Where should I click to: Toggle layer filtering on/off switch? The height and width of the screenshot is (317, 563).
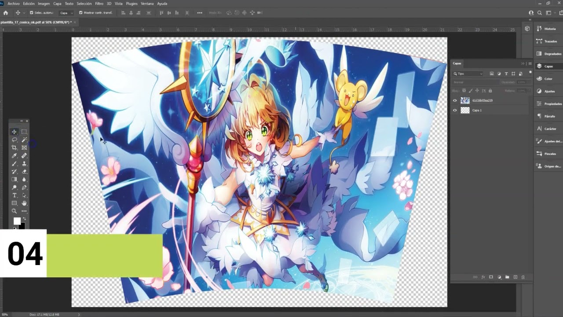pos(530,73)
